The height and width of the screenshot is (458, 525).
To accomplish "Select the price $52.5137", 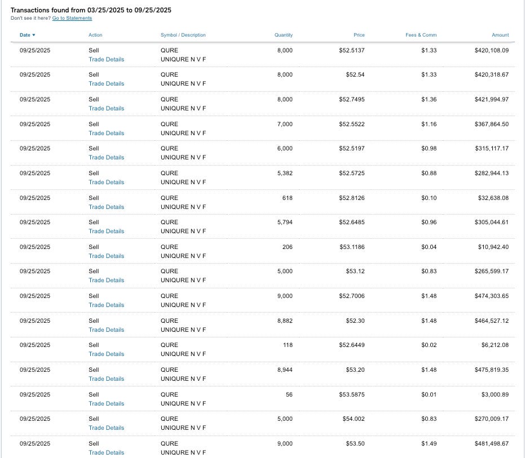I will coord(351,50).
